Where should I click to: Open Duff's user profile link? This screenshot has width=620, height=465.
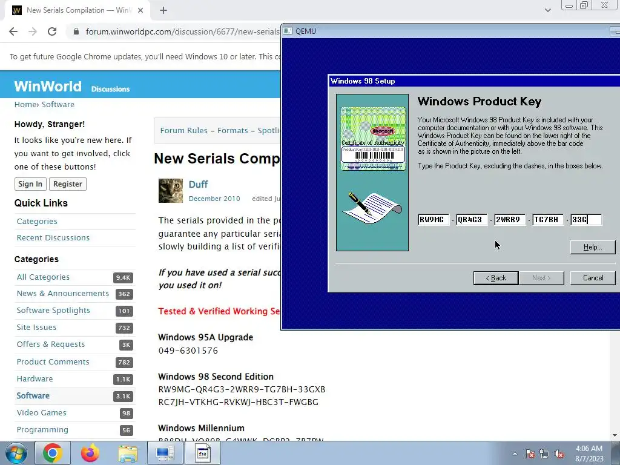pos(198,184)
